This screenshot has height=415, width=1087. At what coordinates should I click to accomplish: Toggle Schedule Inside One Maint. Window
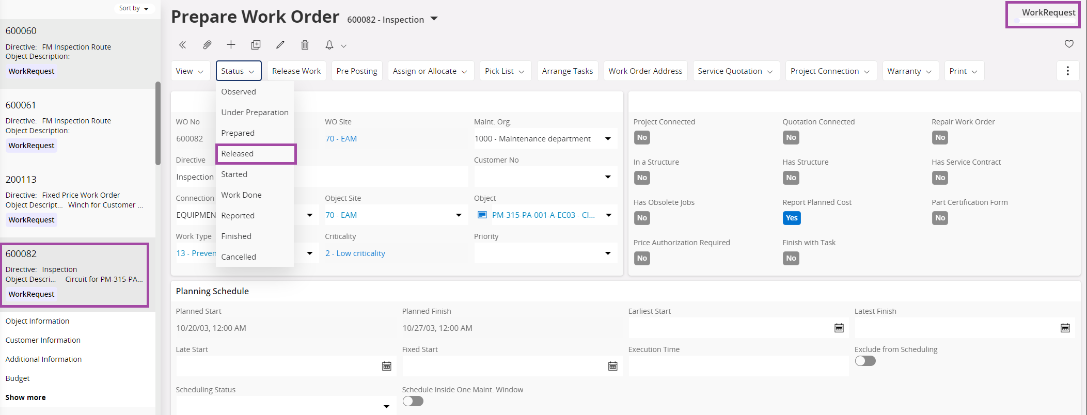413,401
